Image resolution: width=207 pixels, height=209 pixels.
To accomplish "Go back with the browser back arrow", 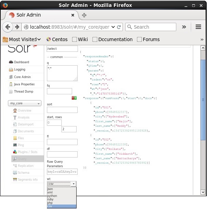I will point(8,27).
